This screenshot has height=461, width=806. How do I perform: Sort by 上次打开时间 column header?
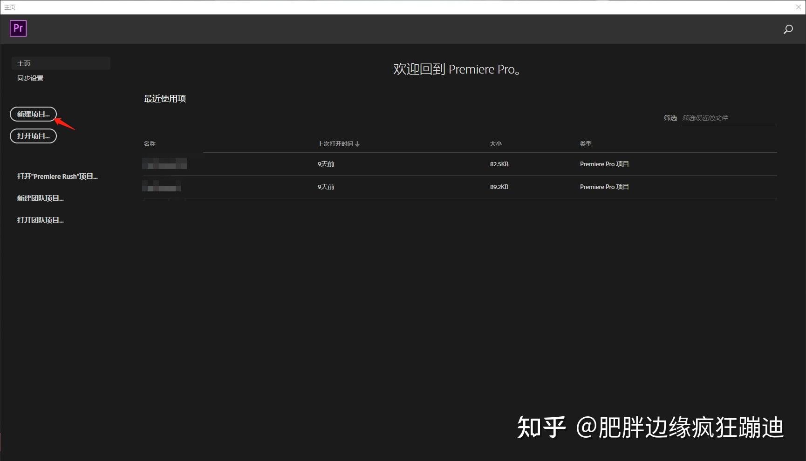pyautogui.click(x=338, y=144)
